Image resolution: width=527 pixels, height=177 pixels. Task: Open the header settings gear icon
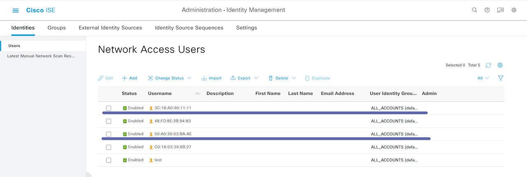[x=514, y=10]
